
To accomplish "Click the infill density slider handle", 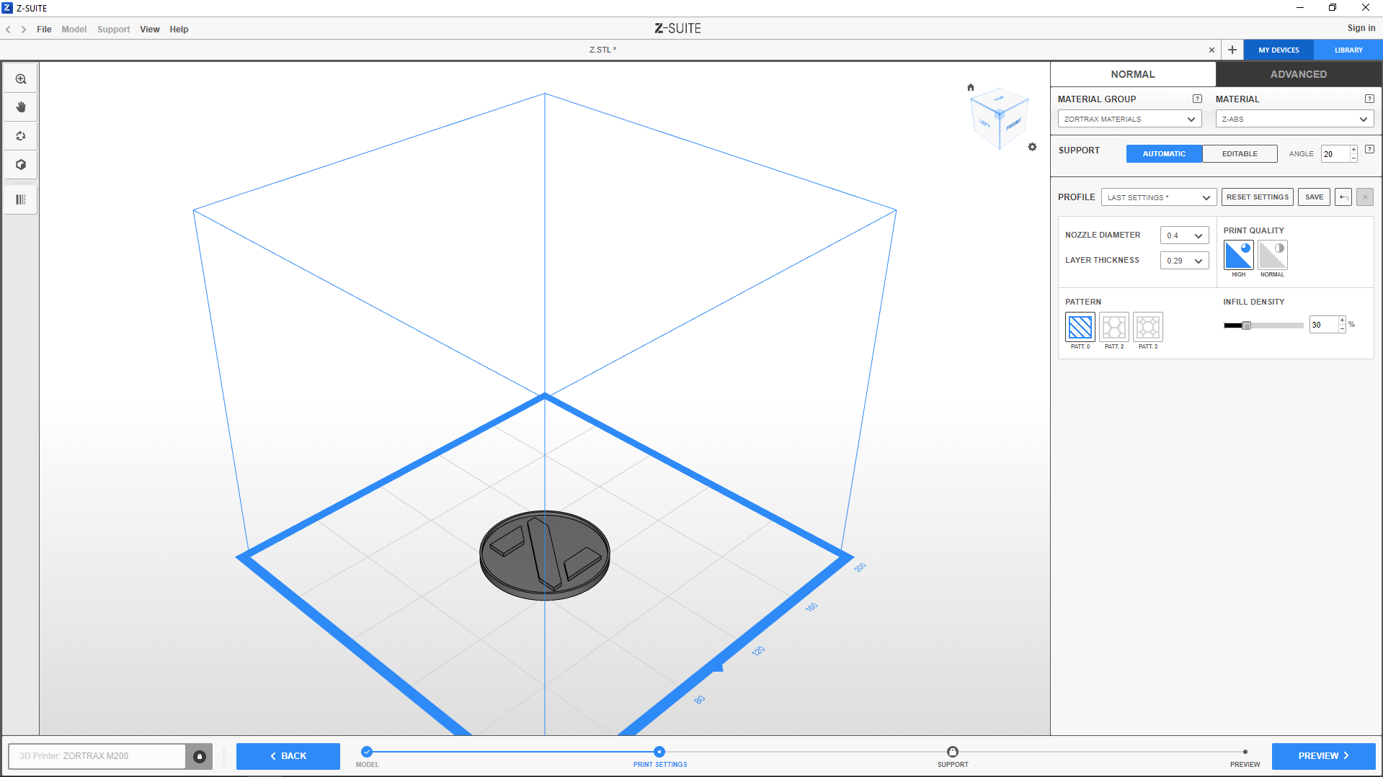I will (x=1246, y=325).
